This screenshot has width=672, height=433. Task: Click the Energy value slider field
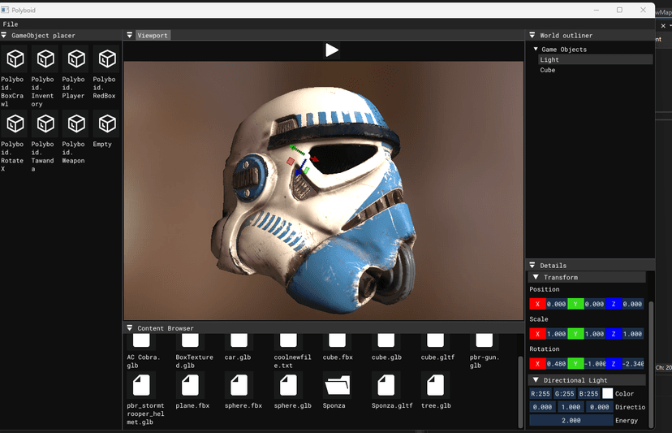point(571,421)
